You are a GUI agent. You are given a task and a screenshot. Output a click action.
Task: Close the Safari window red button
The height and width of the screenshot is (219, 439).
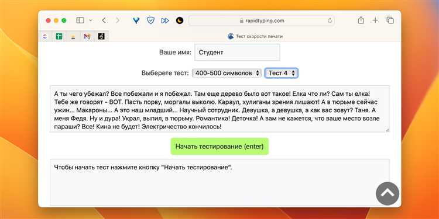click(x=48, y=20)
